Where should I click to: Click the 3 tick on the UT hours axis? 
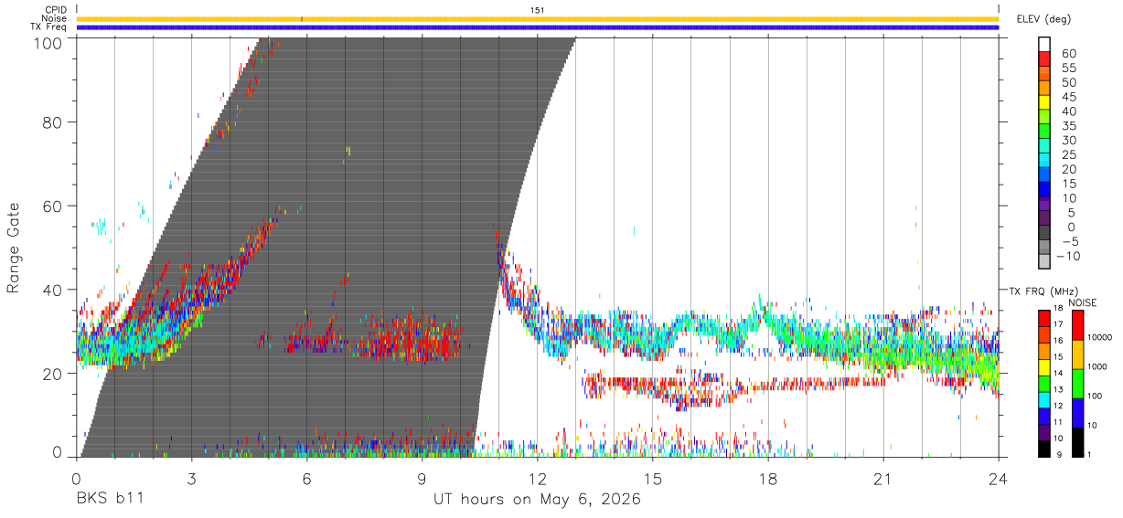(192, 479)
